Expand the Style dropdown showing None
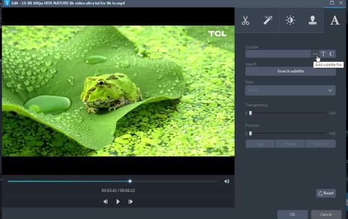348x219 pixels. coord(290,90)
